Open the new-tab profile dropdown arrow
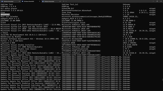 point(66,1)
